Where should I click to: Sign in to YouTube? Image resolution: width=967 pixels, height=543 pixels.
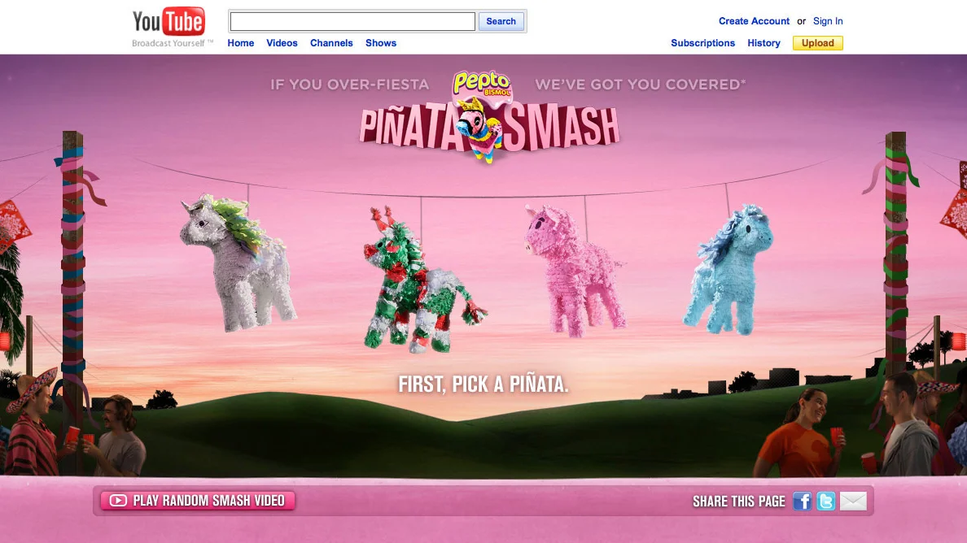(828, 20)
